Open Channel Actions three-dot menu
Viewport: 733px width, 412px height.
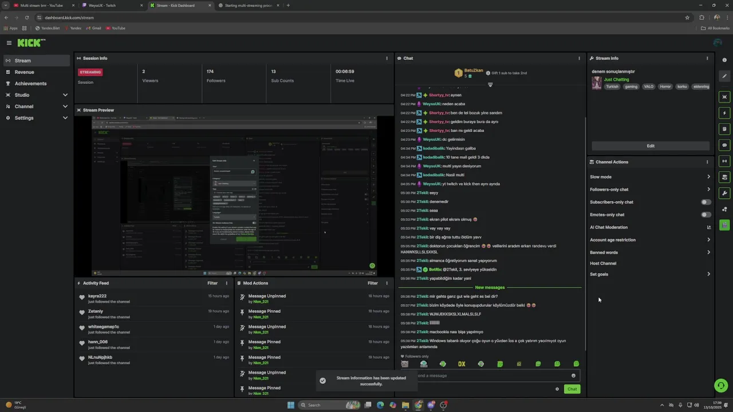[x=707, y=162]
